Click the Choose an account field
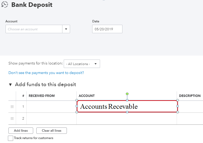203x143 pixels. (x=34, y=29)
